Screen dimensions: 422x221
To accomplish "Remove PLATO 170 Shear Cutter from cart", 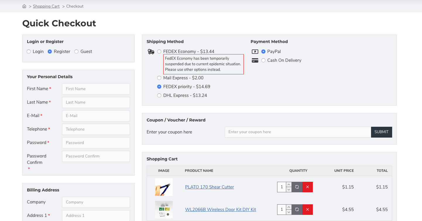I will tap(308, 187).
